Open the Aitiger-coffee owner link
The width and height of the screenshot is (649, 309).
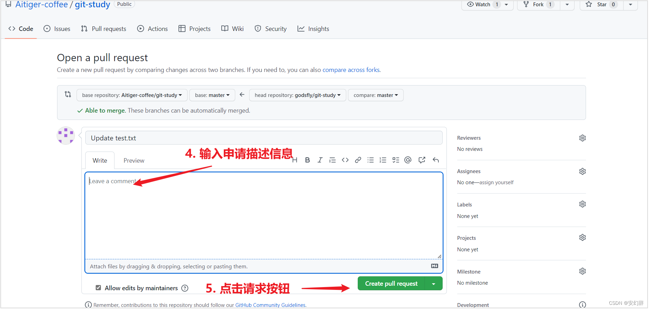42,5
